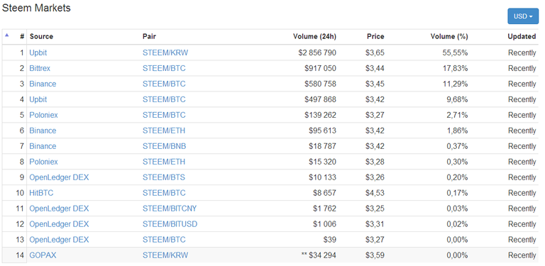Sort table by Source column header
Screen dimensions: 545x266
[x=41, y=36]
